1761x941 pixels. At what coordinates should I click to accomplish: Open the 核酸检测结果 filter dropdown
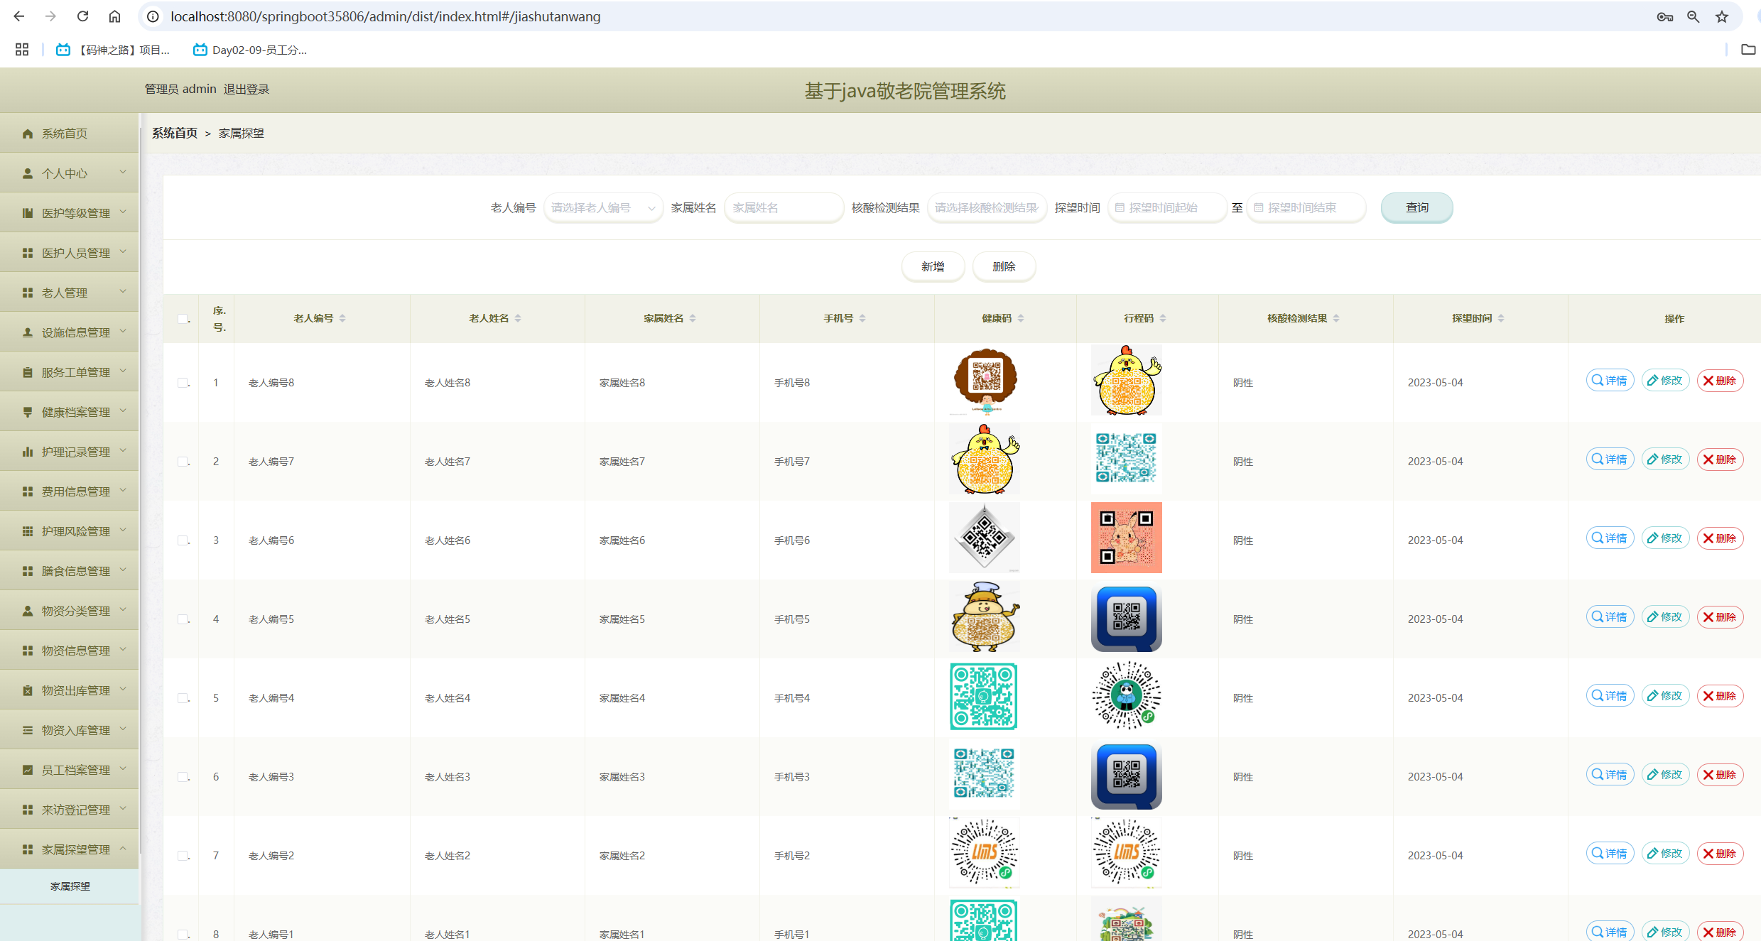pyautogui.click(x=987, y=208)
